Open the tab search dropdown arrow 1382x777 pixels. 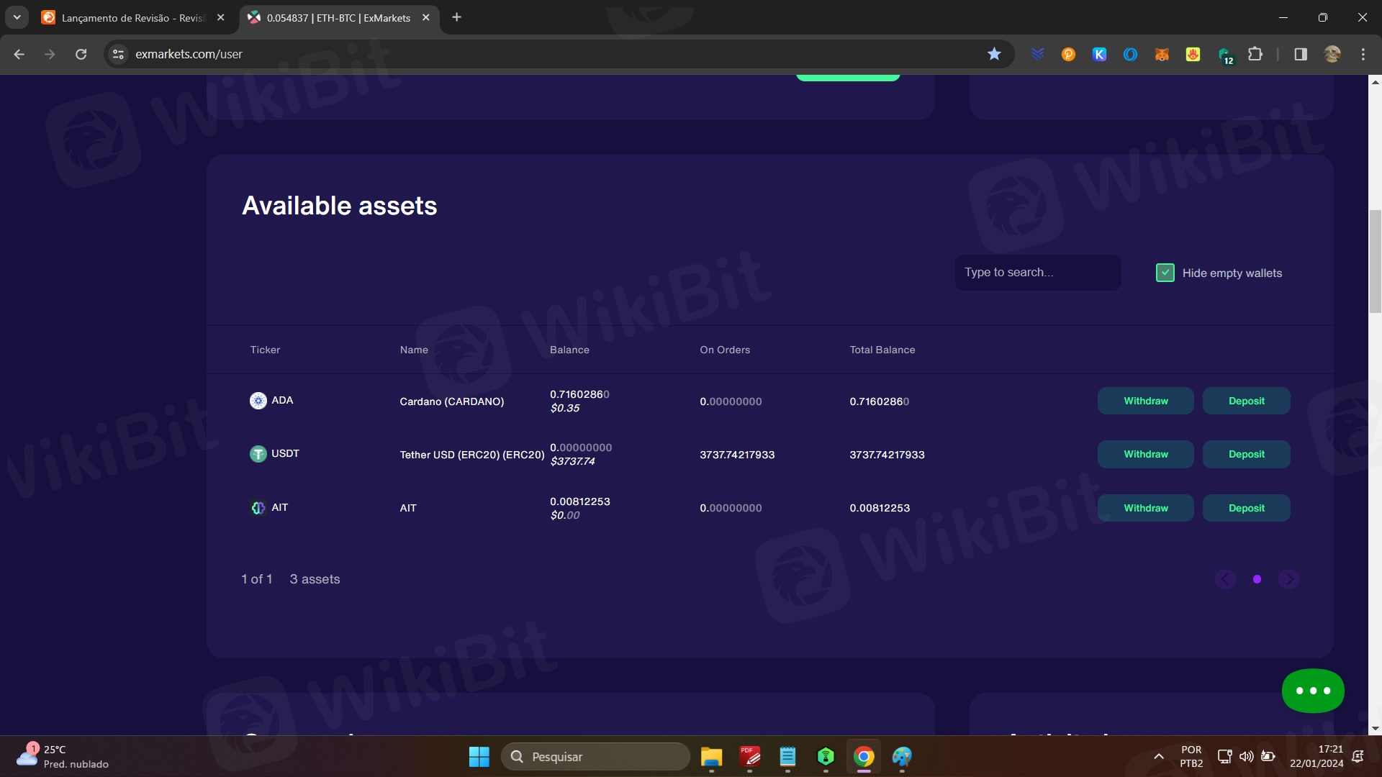[x=17, y=17]
